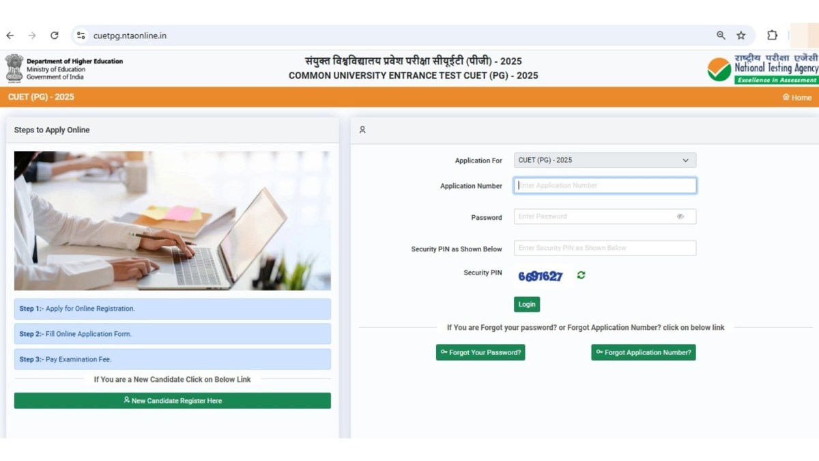Click New Candidate Register Here button

coord(173,401)
